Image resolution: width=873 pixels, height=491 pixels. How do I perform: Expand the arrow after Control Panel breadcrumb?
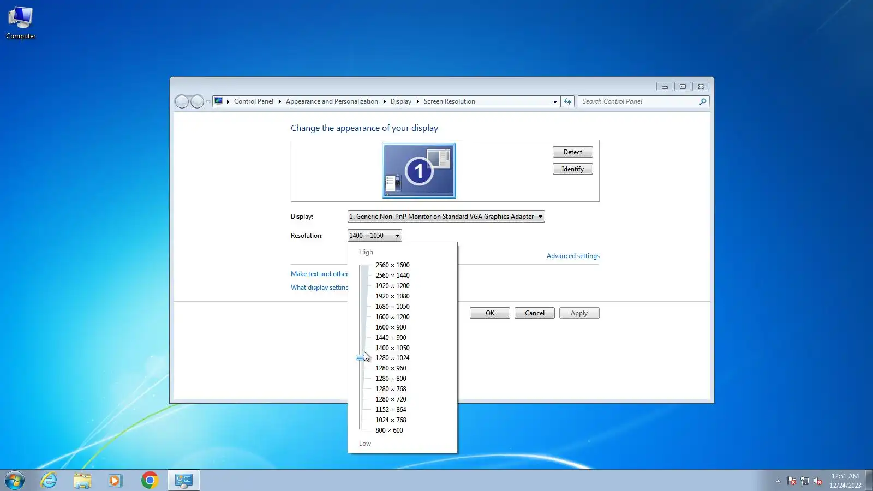click(x=279, y=101)
